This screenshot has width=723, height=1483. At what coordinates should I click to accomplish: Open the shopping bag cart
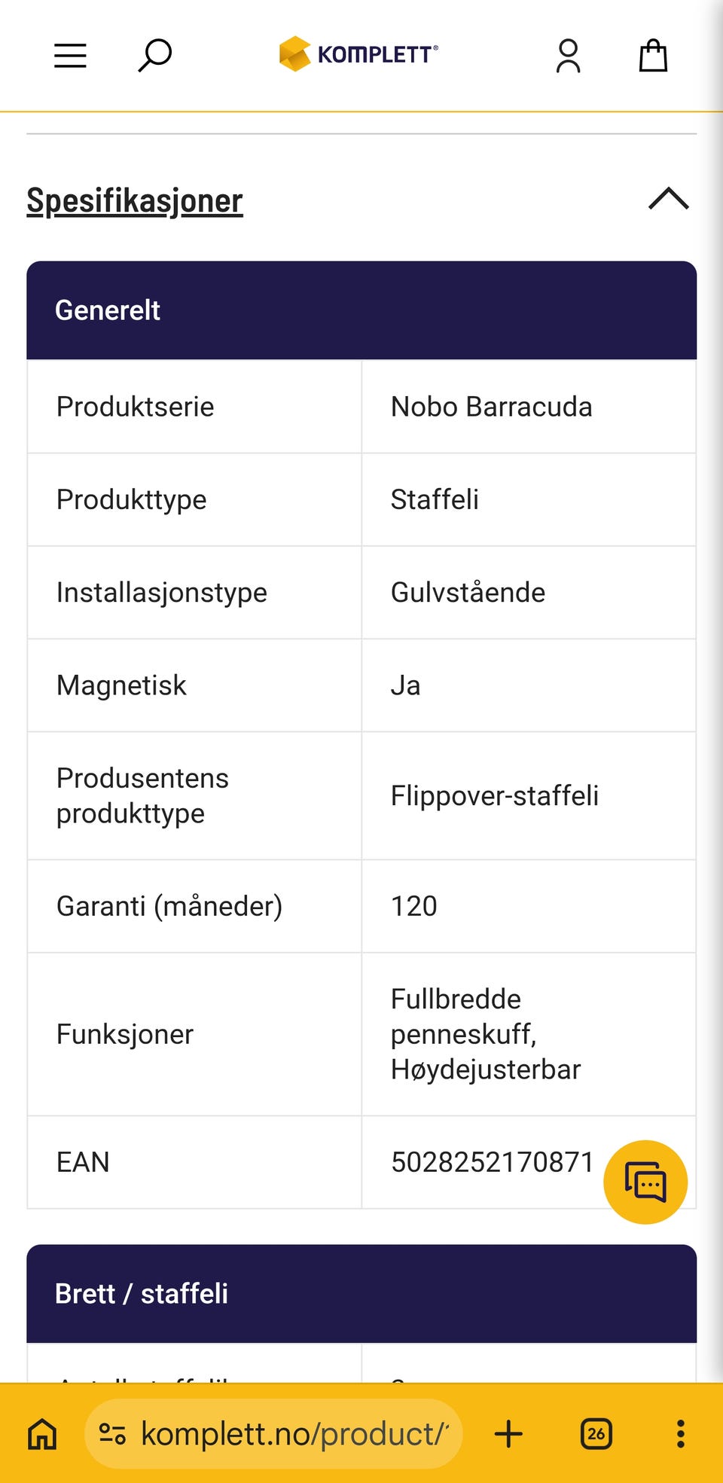tap(653, 55)
